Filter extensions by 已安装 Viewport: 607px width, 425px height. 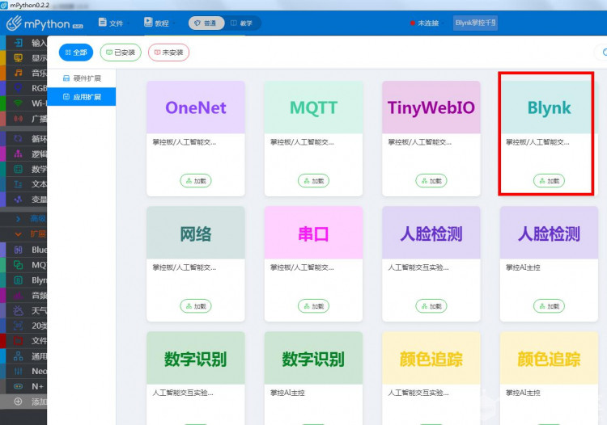point(121,53)
